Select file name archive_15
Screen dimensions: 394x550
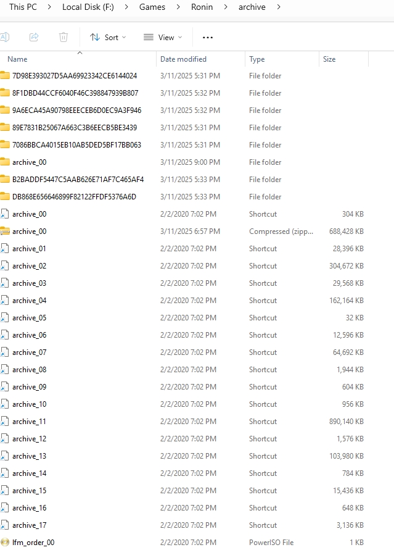tap(29, 490)
